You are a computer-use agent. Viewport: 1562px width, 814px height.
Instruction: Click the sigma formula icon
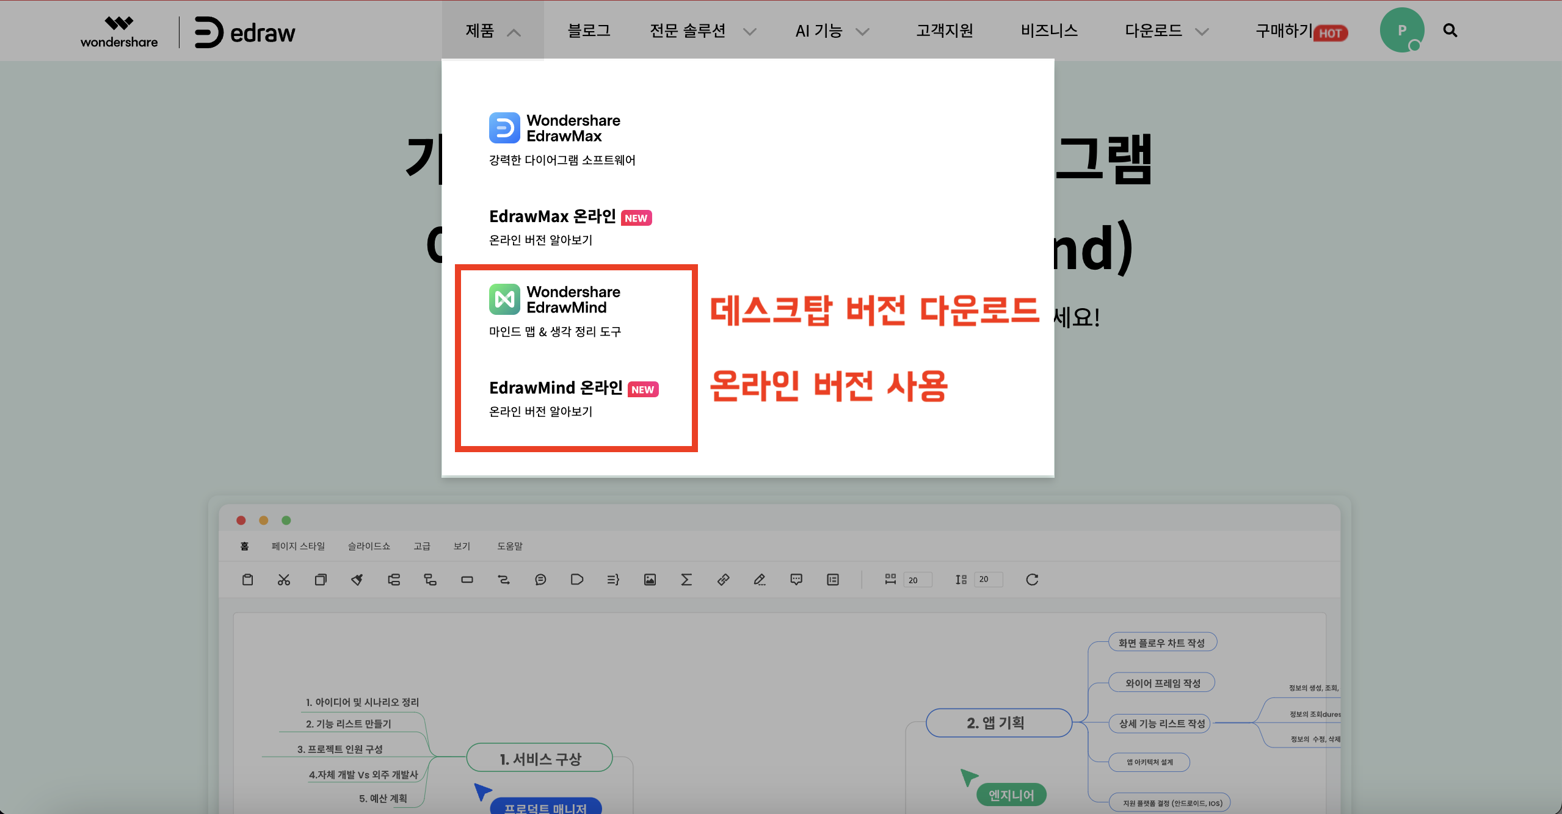point(686,580)
